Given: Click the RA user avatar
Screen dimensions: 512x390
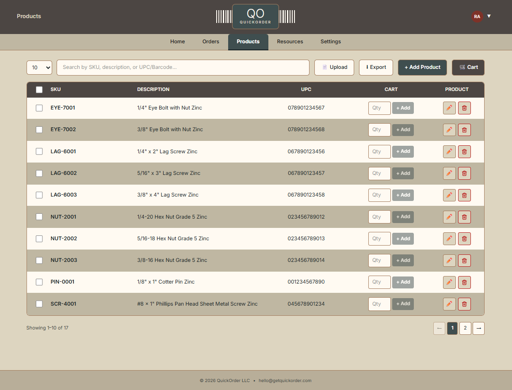Looking at the screenshot, I should click(477, 16).
